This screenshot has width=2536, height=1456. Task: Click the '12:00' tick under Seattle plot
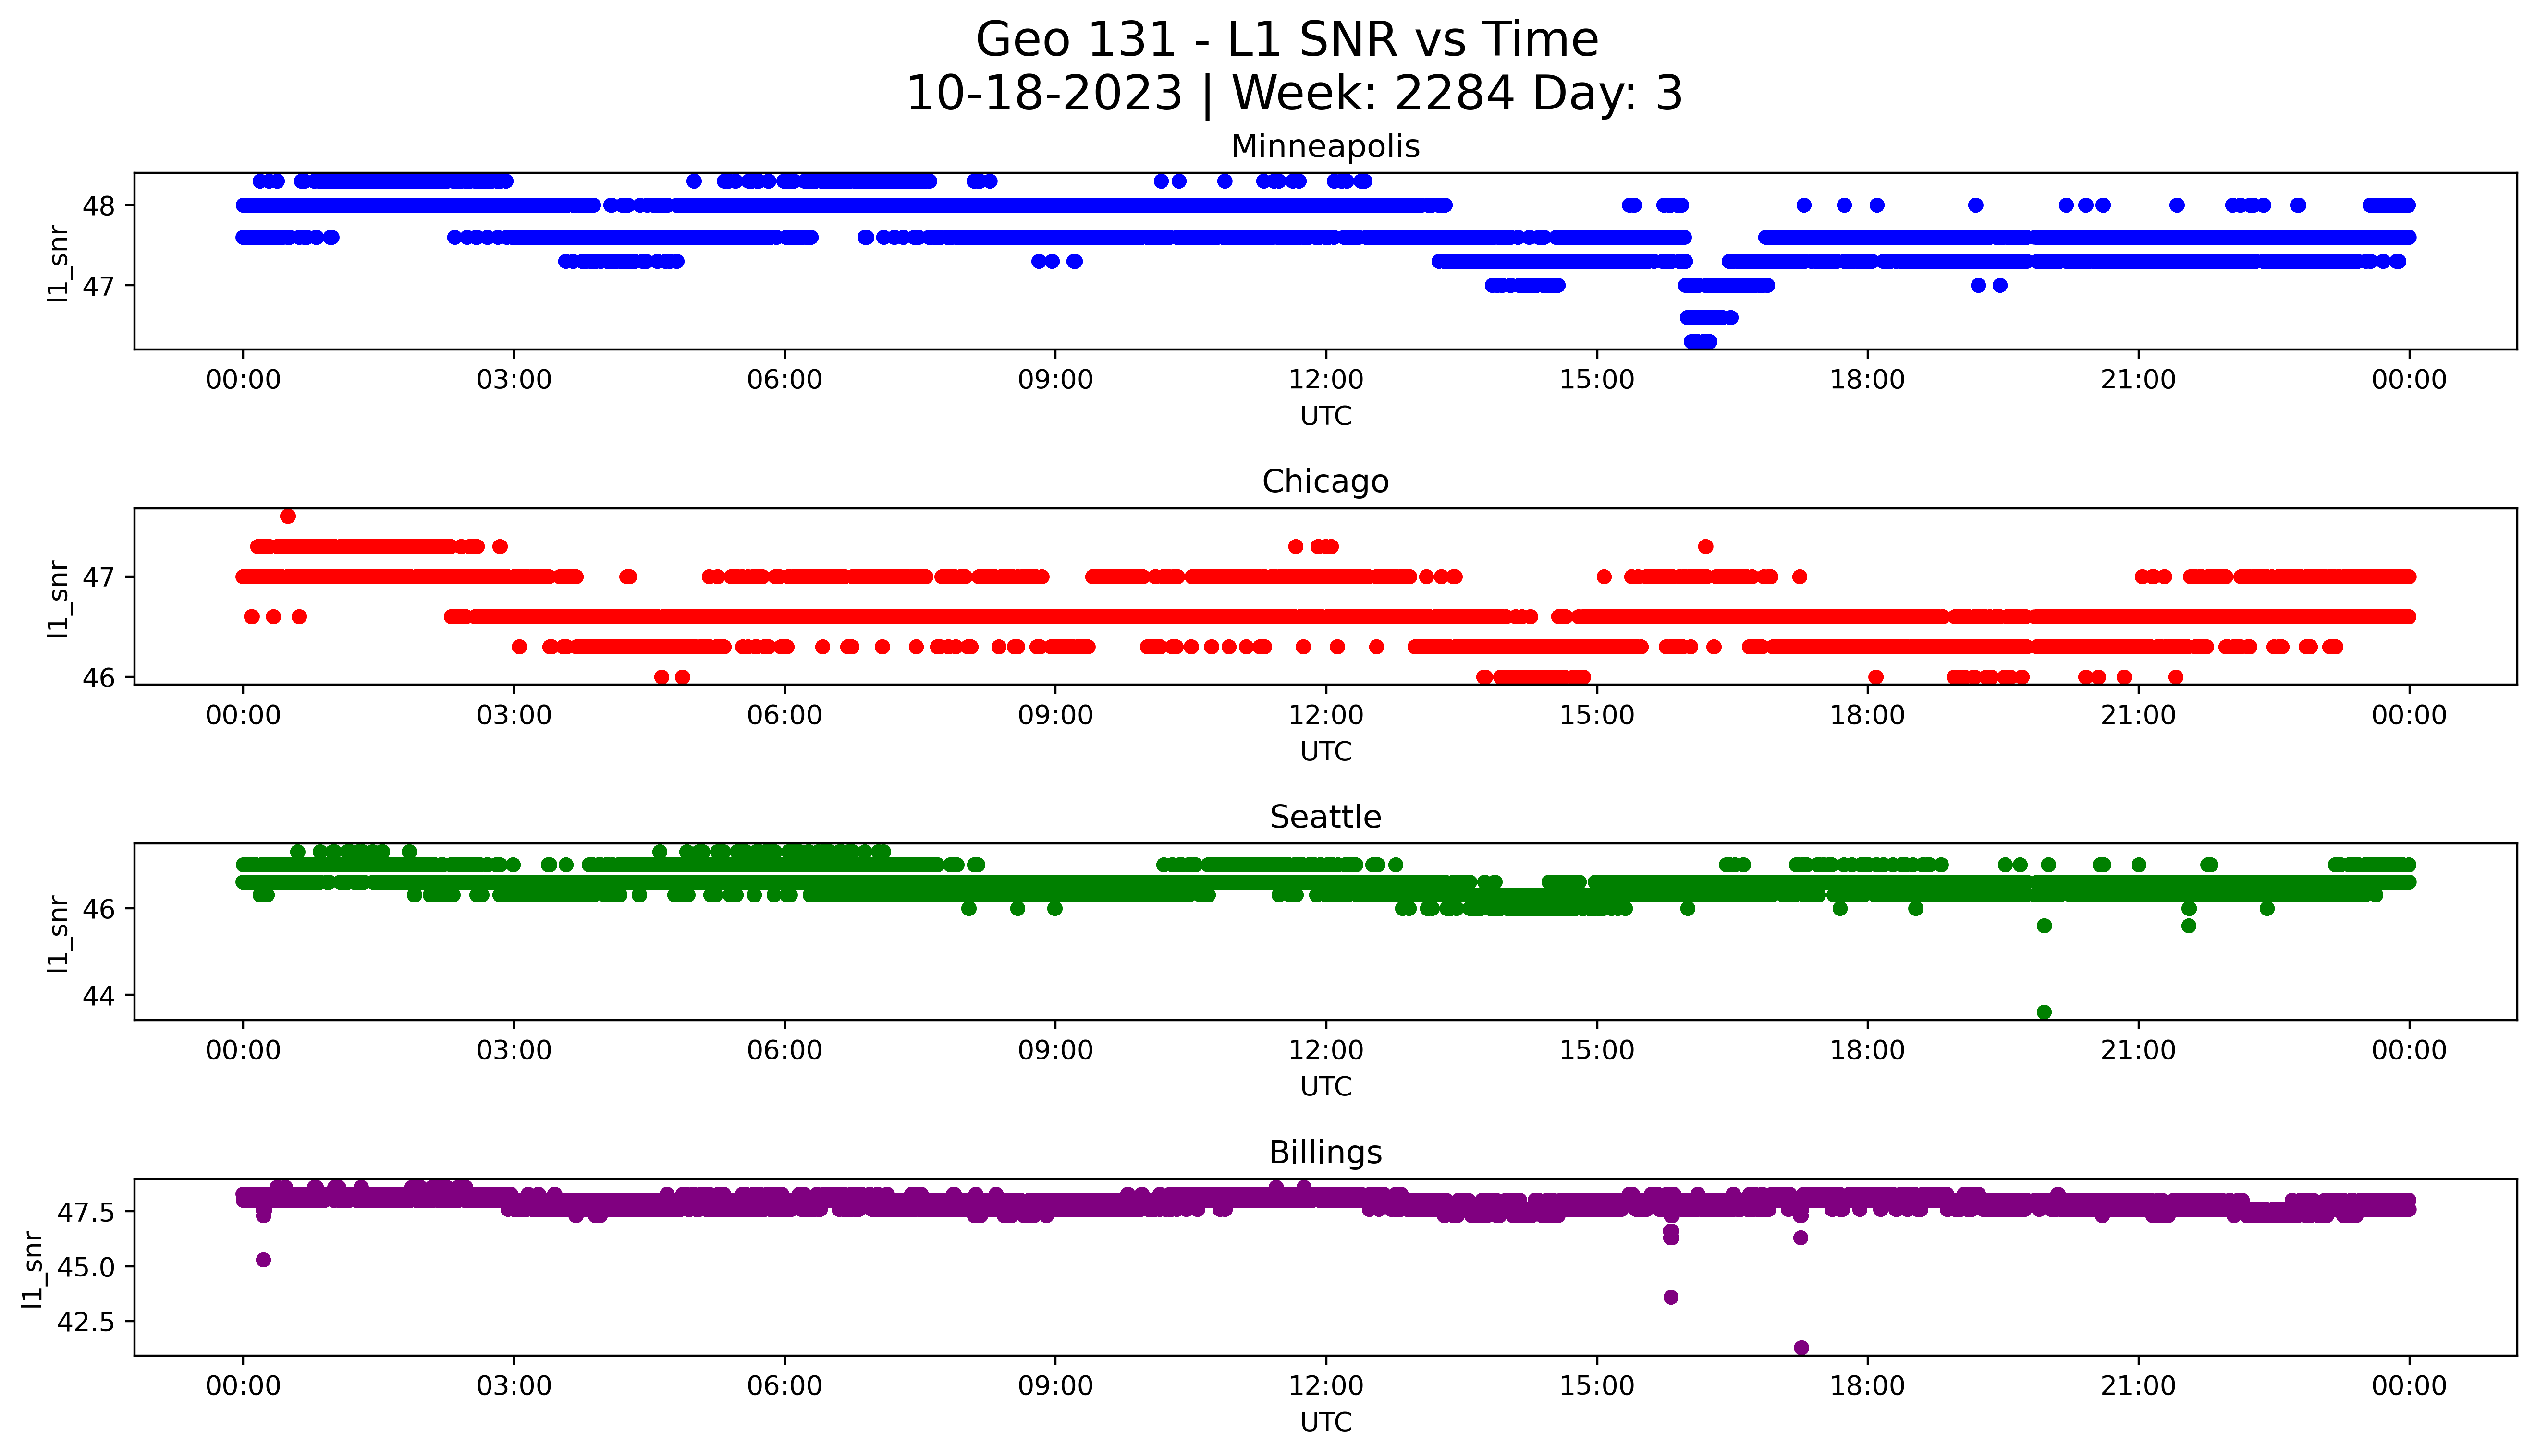(x=1326, y=1050)
